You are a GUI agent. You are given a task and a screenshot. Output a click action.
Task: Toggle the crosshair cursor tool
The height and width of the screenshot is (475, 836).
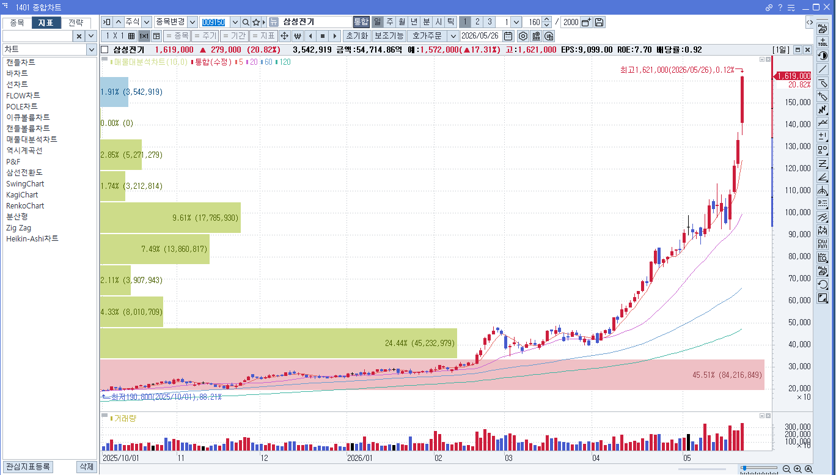284,36
